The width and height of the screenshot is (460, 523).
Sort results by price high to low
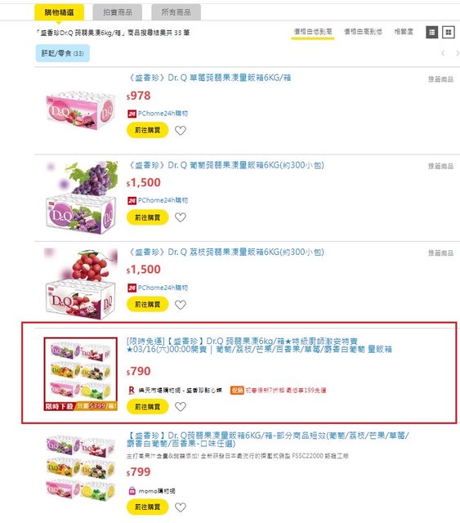click(x=363, y=32)
